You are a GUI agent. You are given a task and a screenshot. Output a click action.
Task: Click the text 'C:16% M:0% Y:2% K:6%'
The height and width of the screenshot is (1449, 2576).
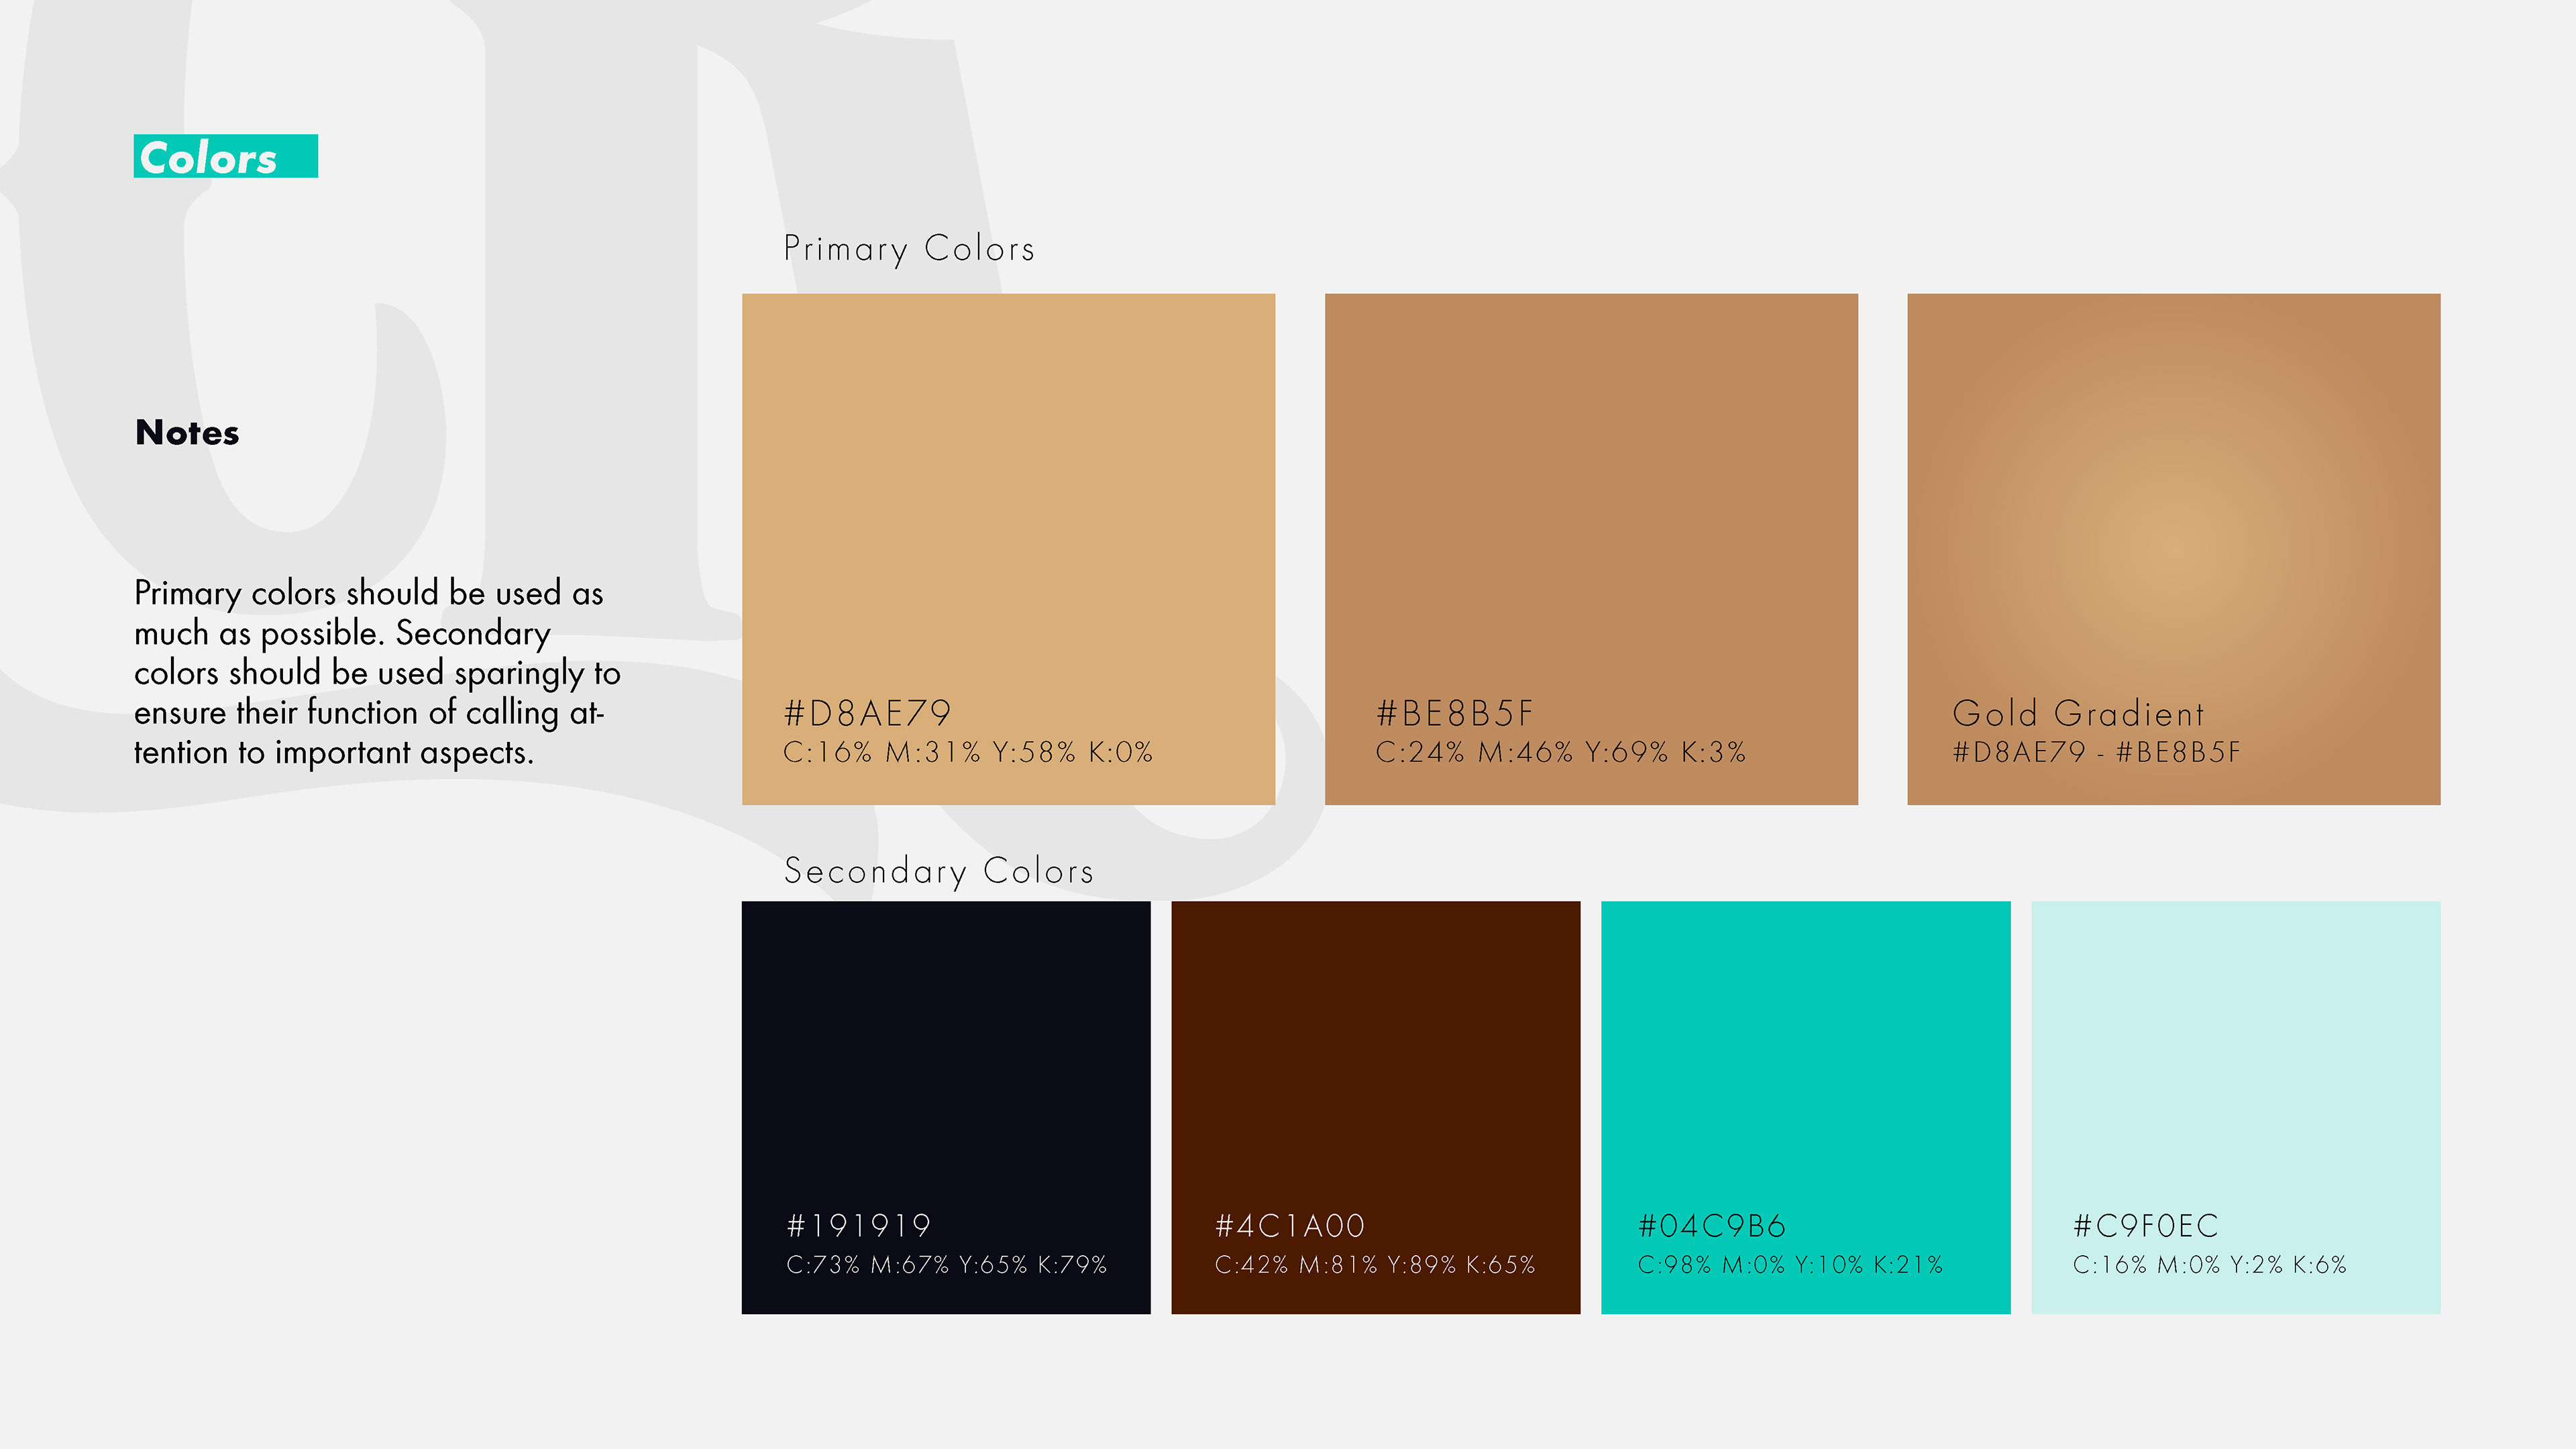click(2210, 1265)
